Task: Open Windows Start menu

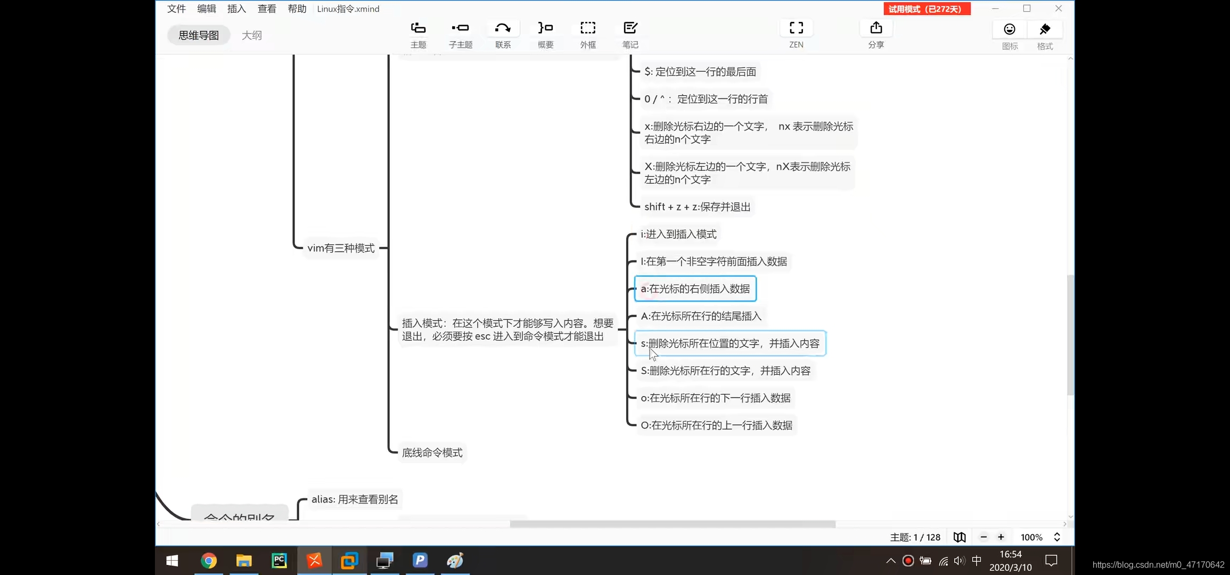Action: point(172,561)
